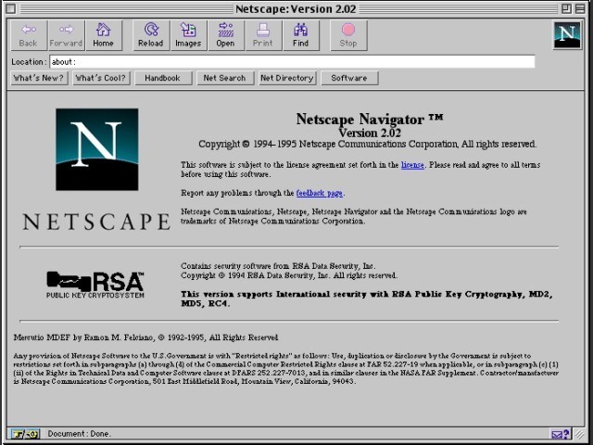
Task: Click the Forward navigation button
Action: [x=66, y=35]
